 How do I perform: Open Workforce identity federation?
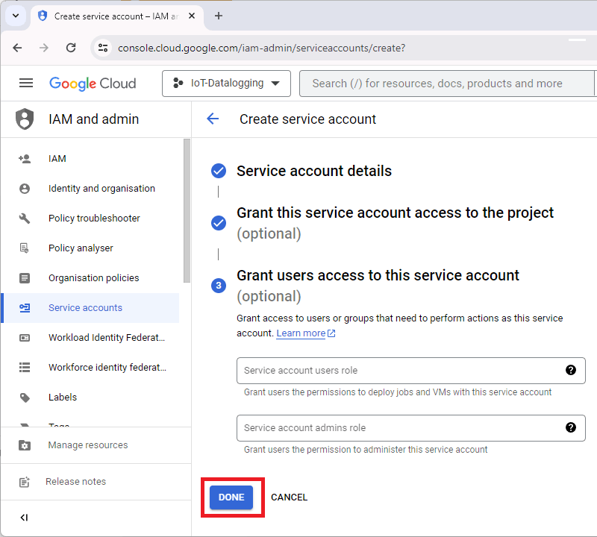[107, 367]
